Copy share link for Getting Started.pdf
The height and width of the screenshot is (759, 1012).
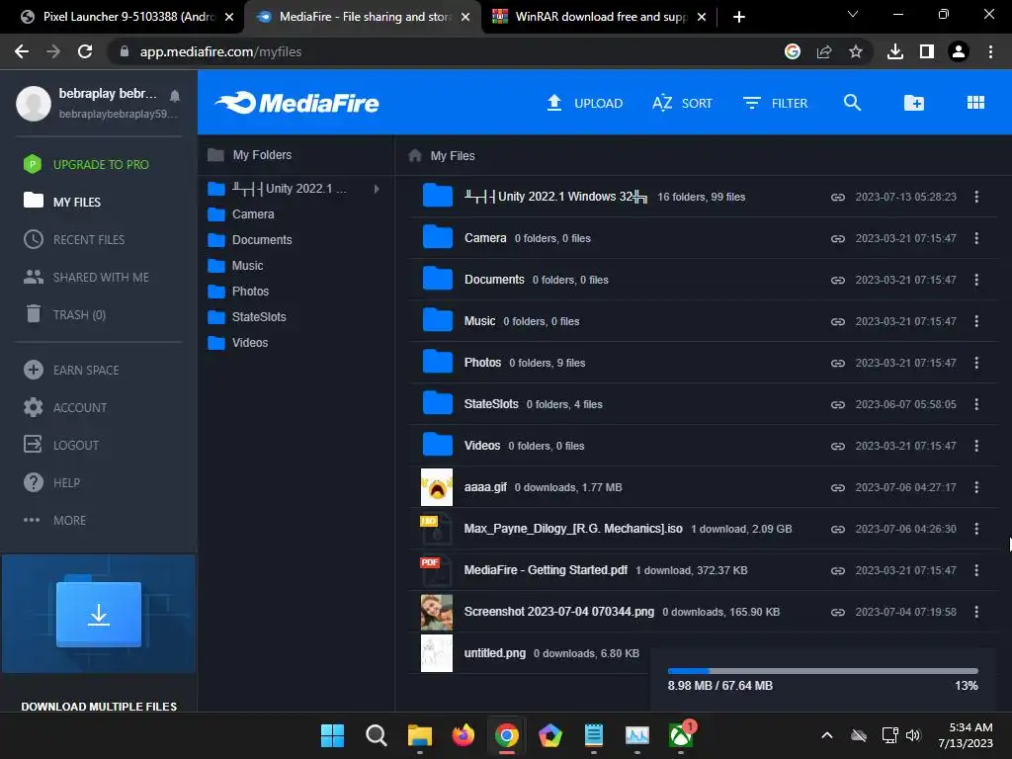(838, 570)
